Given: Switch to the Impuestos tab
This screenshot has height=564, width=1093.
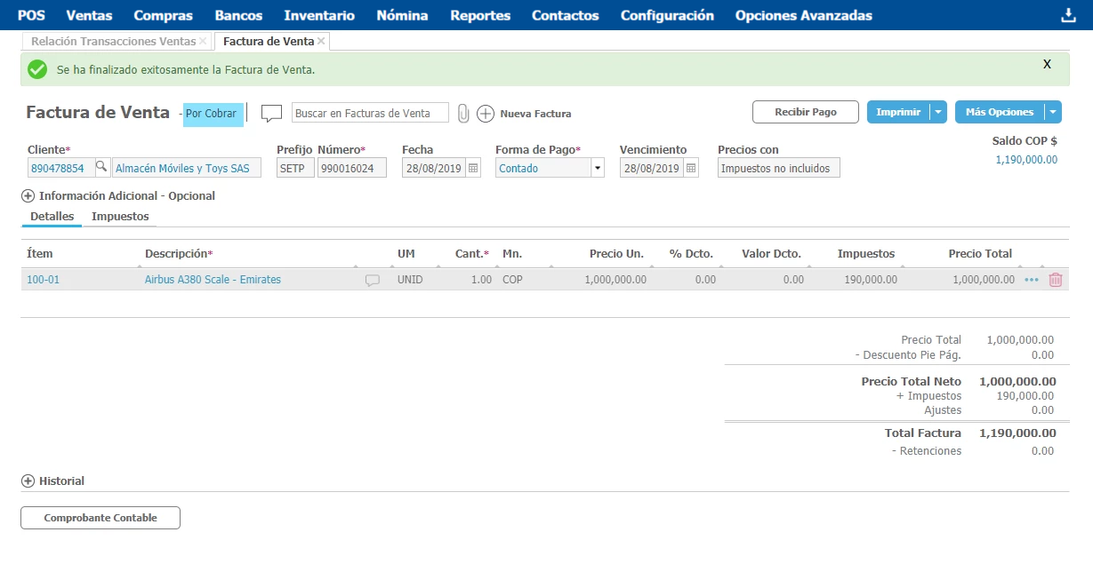Looking at the screenshot, I should tap(120, 217).
